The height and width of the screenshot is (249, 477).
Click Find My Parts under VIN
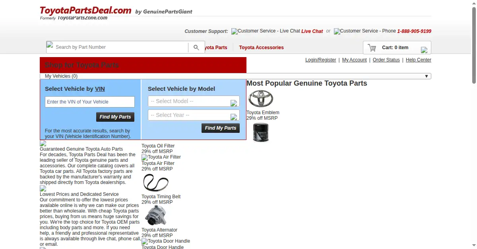(x=115, y=117)
